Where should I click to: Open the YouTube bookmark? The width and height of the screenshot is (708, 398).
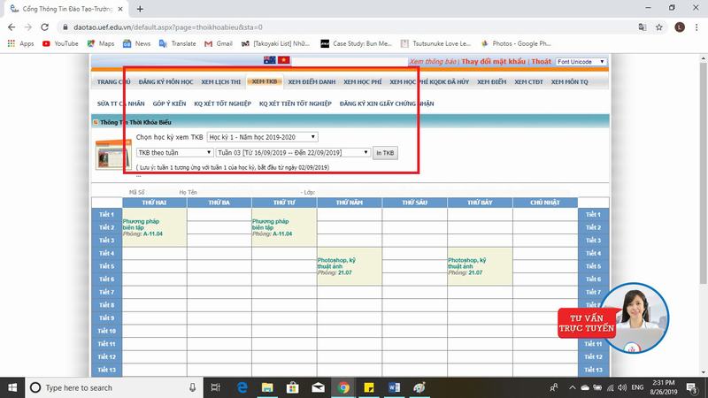(x=59, y=42)
